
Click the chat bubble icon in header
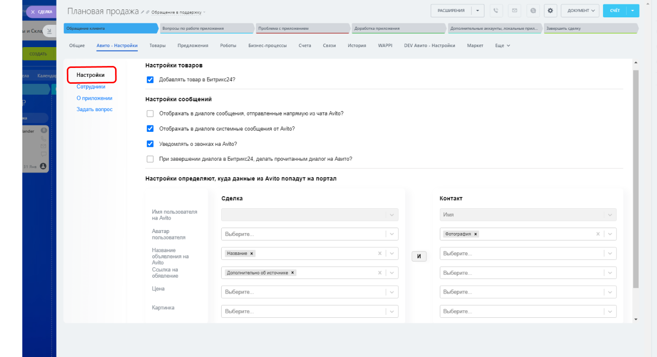pyautogui.click(x=533, y=10)
